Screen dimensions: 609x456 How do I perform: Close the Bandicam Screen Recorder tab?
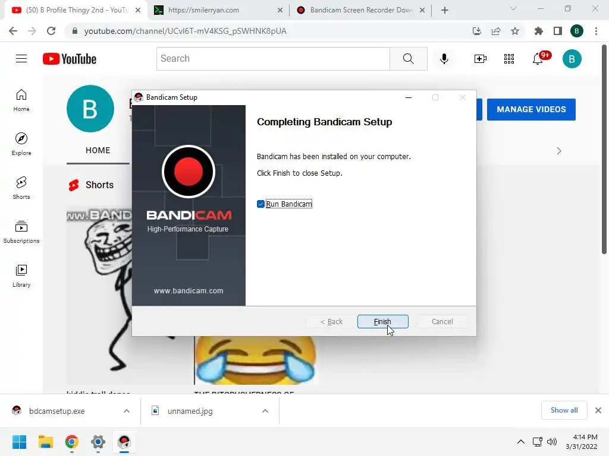pos(422,10)
